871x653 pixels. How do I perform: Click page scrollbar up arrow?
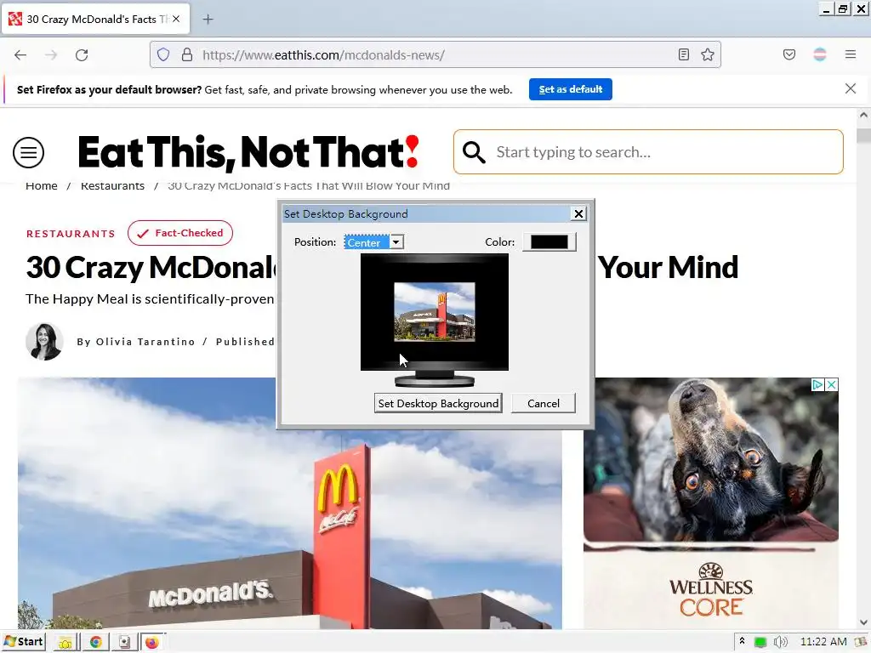tap(863, 116)
